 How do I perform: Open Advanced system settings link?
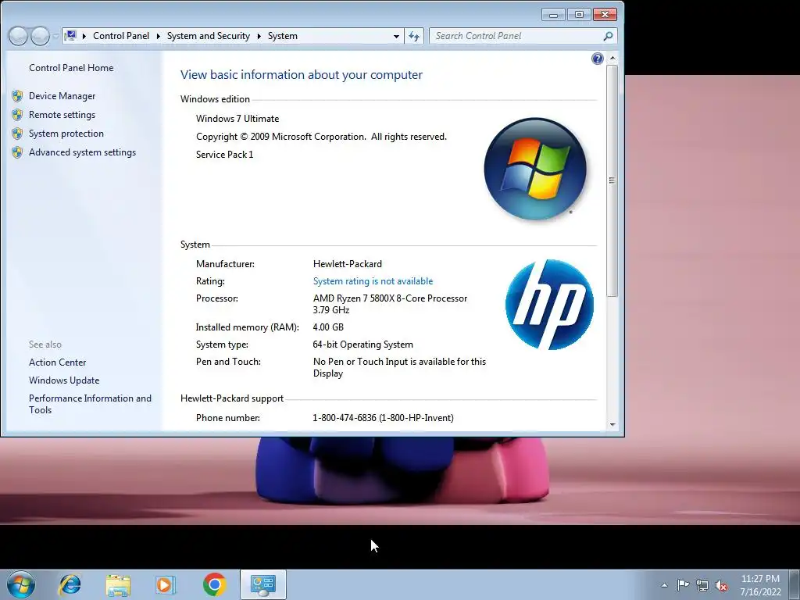click(x=82, y=152)
